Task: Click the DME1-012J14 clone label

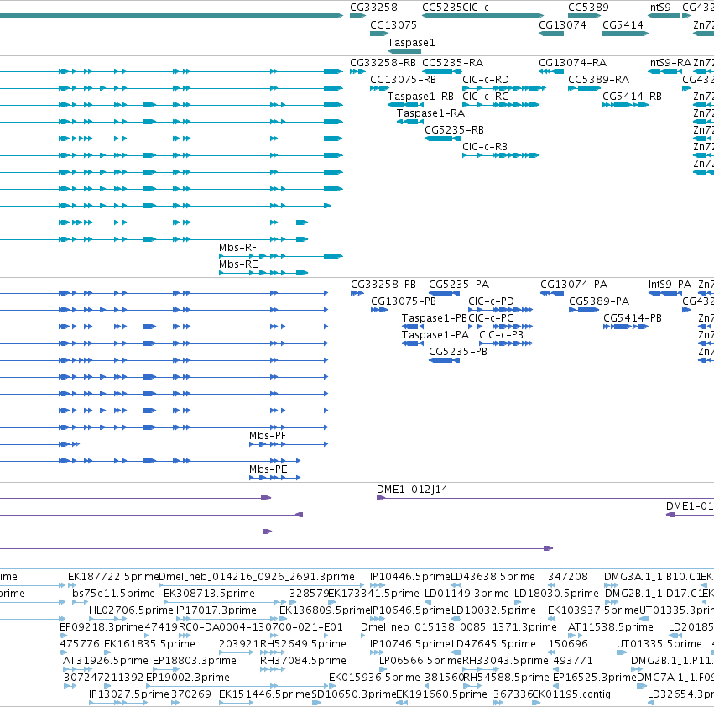Action: coord(412,490)
